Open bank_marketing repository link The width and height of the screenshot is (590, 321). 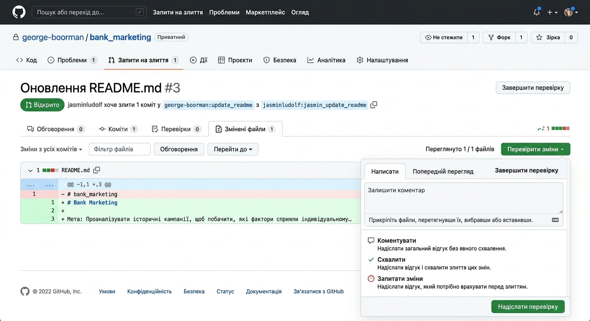coord(120,37)
